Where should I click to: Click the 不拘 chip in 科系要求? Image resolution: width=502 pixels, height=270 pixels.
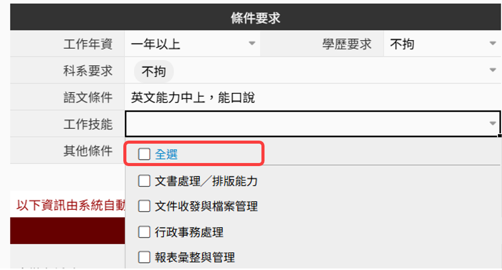pyautogui.click(x=153, y=71)
